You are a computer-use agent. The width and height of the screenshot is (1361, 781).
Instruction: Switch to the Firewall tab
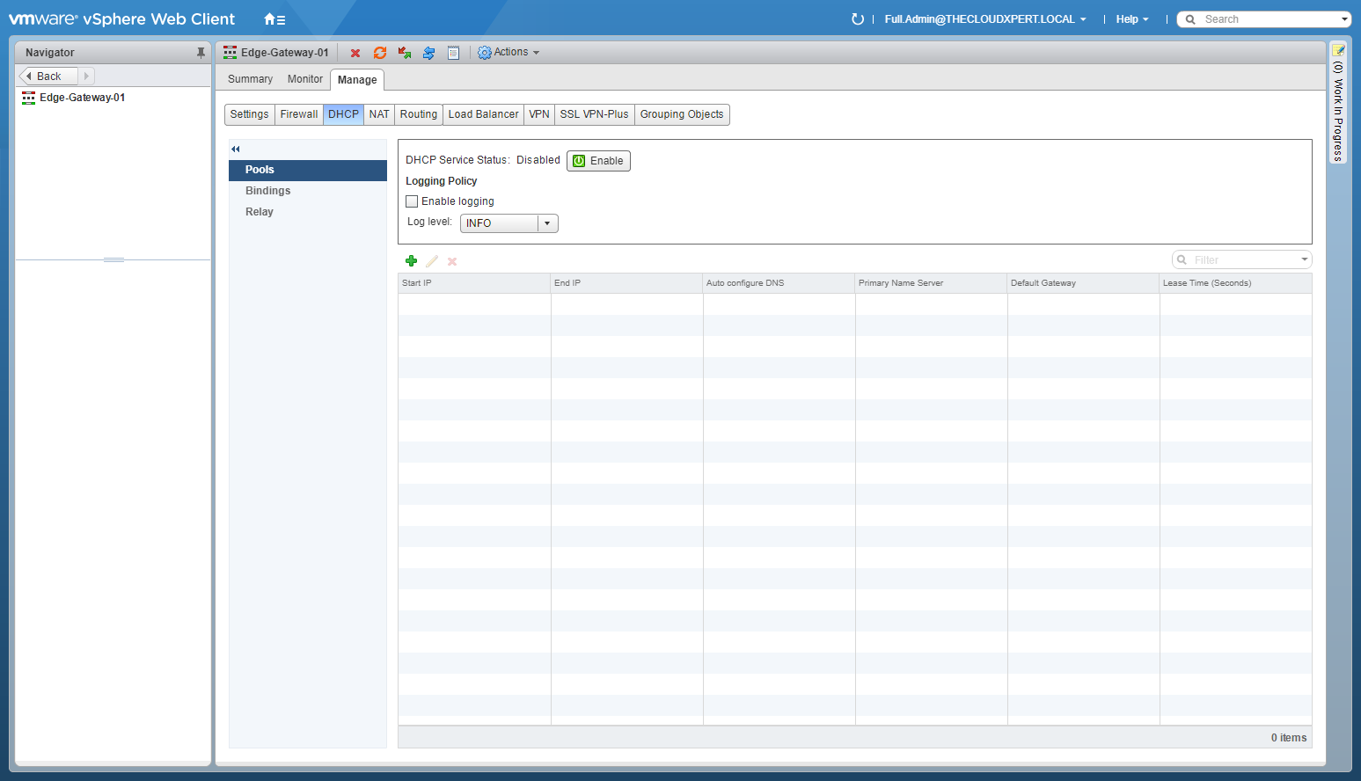(x=299, y=114)
